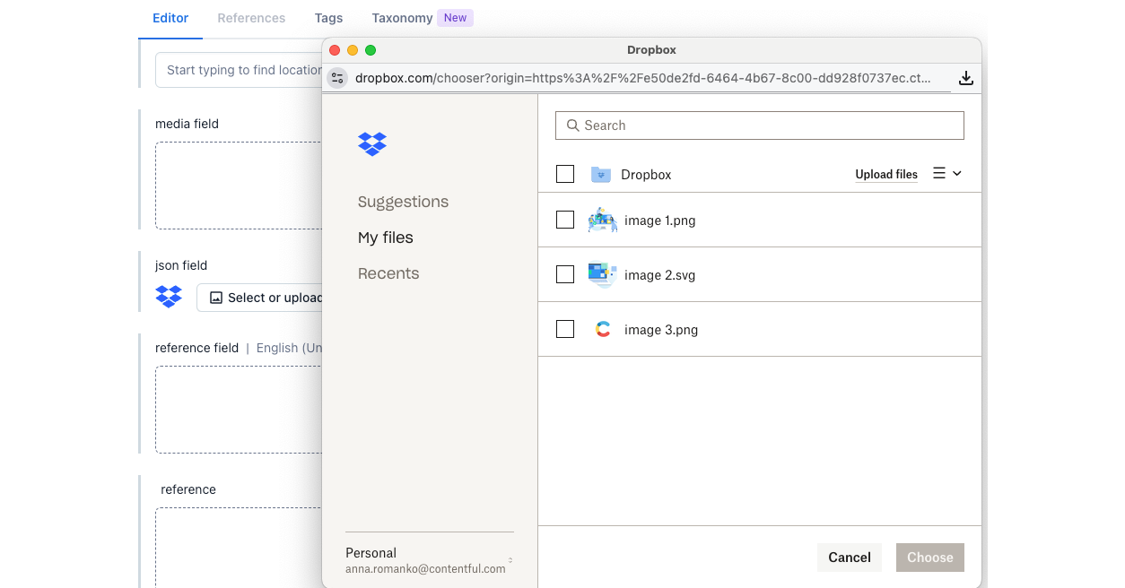Select all files with header checkbox
The height and width of the screenshot is (588, 1125).
tap(565, 174)
